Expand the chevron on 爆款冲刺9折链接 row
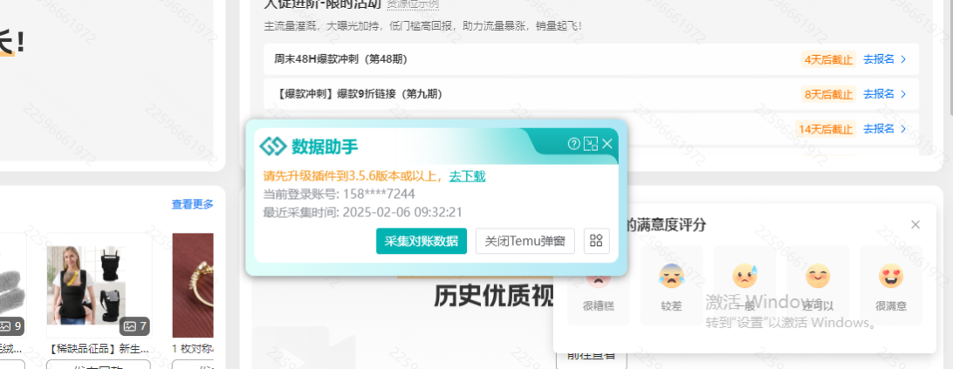 tap(903, 93)
